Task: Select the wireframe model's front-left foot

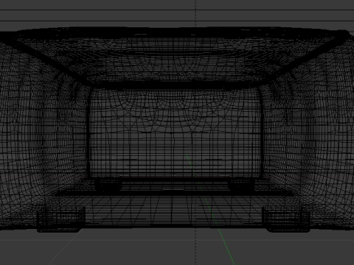Action: 61,220
